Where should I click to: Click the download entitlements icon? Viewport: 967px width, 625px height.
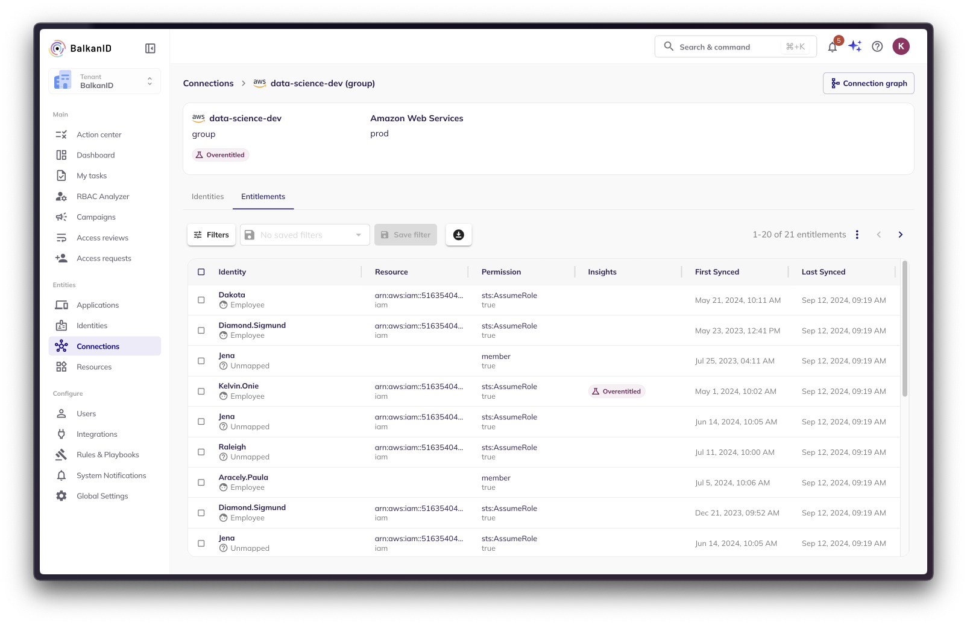click(458, 235)
